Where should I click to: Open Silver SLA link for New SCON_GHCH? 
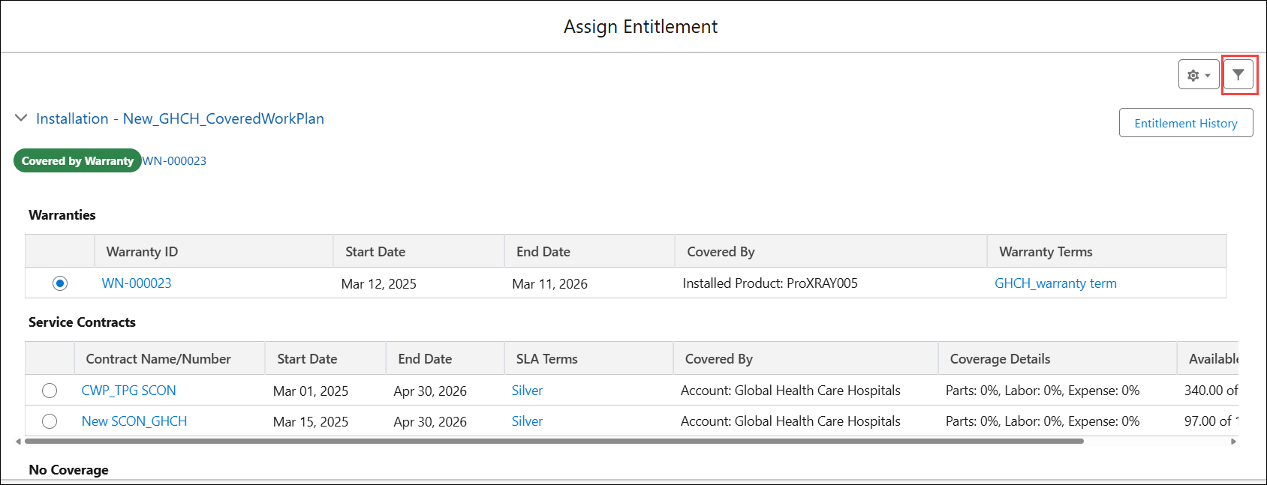point(527,421)
